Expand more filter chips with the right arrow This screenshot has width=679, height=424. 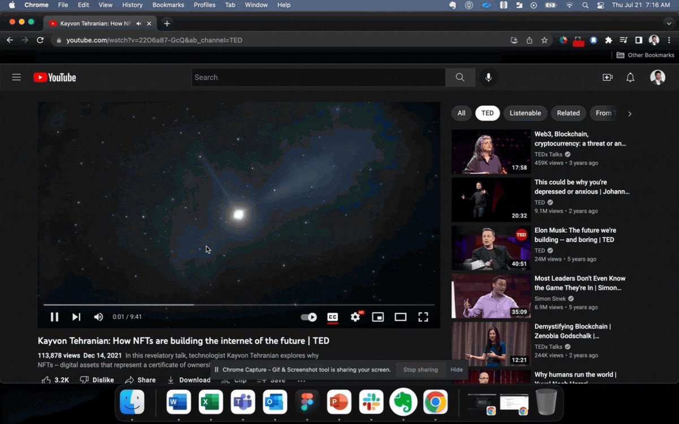click(629, 113)
